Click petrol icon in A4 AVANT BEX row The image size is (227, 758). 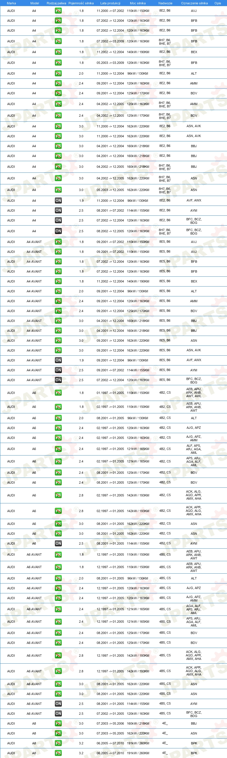(58, 281)
